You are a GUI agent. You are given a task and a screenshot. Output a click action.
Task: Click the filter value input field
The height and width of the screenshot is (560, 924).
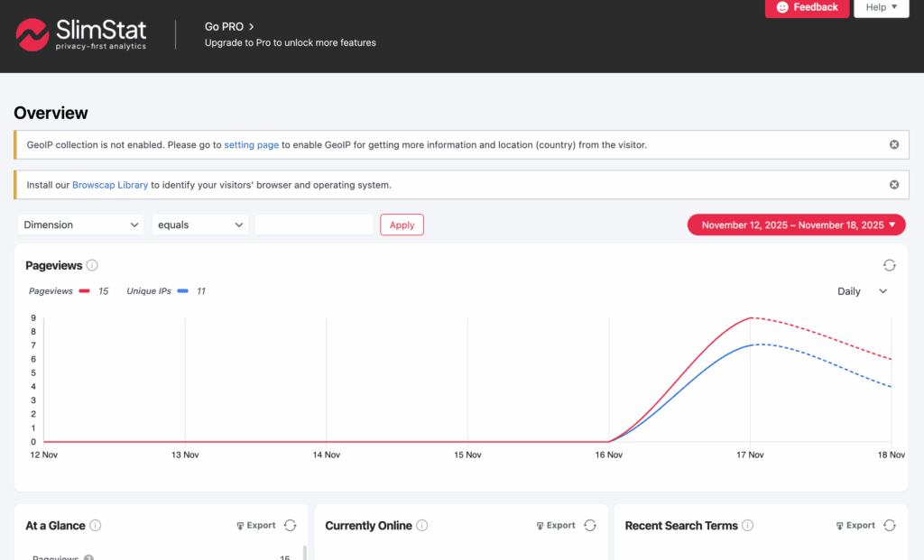(314, 225)
